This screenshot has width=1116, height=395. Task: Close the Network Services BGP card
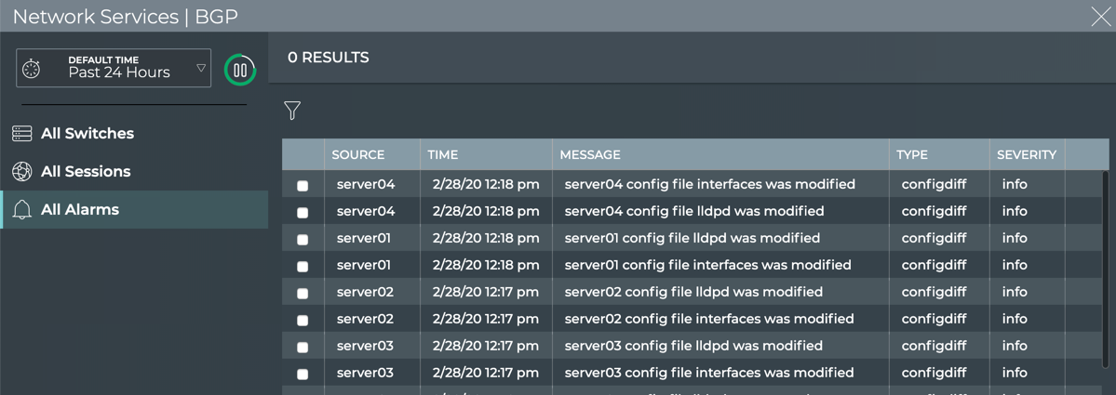tap(1100, 17)
